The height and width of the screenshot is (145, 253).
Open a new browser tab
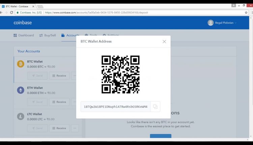click(40, 7)
